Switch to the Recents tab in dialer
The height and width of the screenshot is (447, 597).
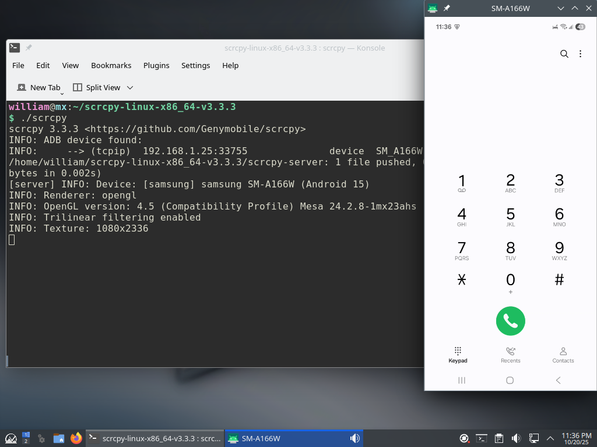coord(510,354)
